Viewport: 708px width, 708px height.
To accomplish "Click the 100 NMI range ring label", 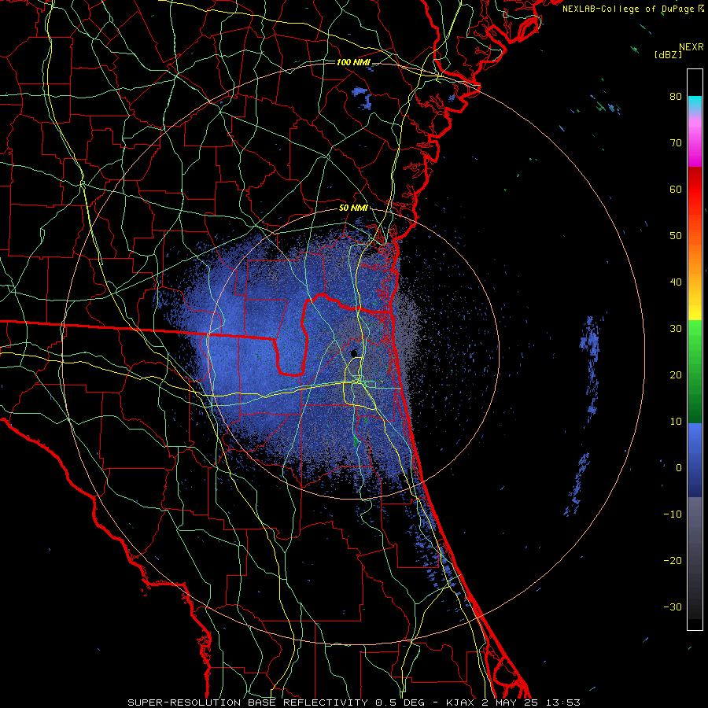I will click(x=352, y=62).
